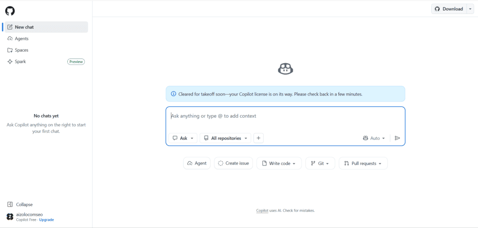Open Spark in the sidebar
This screenshot has width=478, height=228.
(46, 62)
